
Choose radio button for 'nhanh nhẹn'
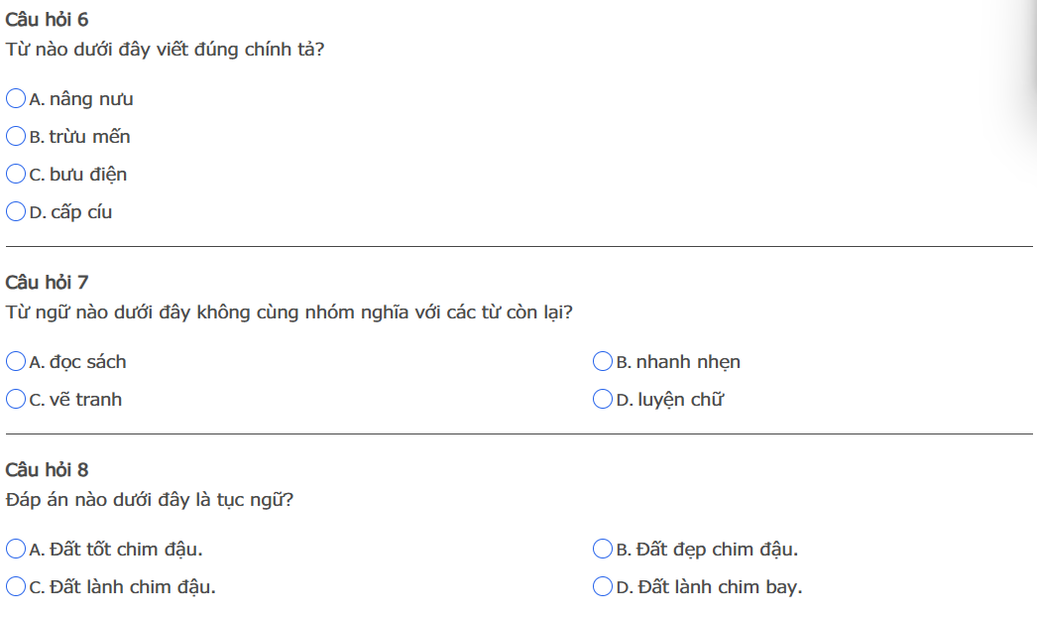pyautogui.click(x=603, y=361)
